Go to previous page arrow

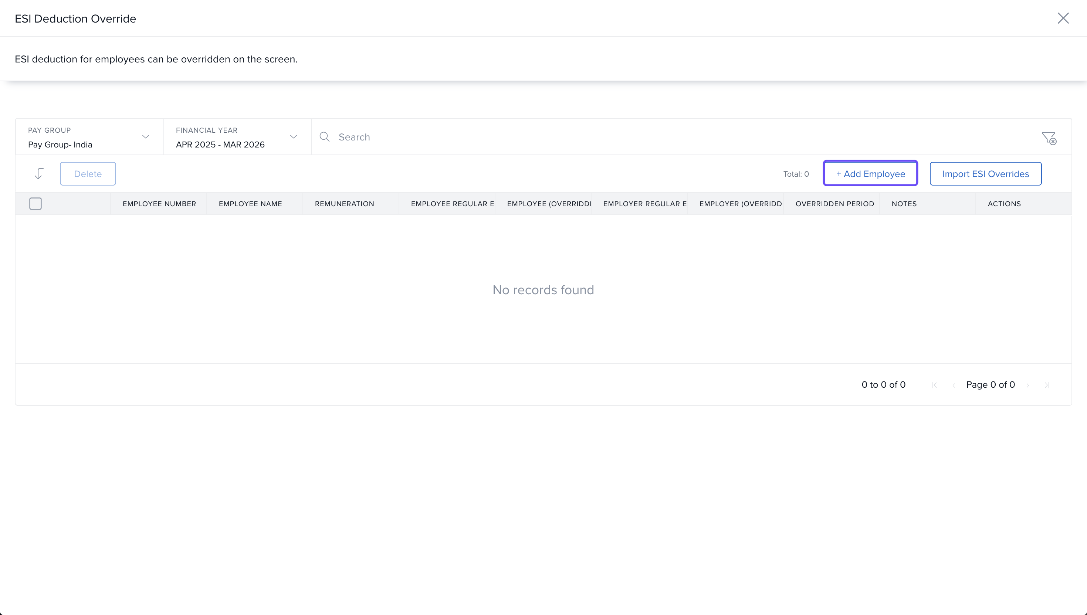(954, 385)
